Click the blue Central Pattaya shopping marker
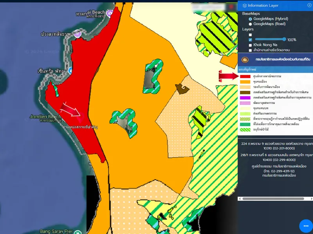The width and height of the screenshot is (313, 234). tap(70, 70)
